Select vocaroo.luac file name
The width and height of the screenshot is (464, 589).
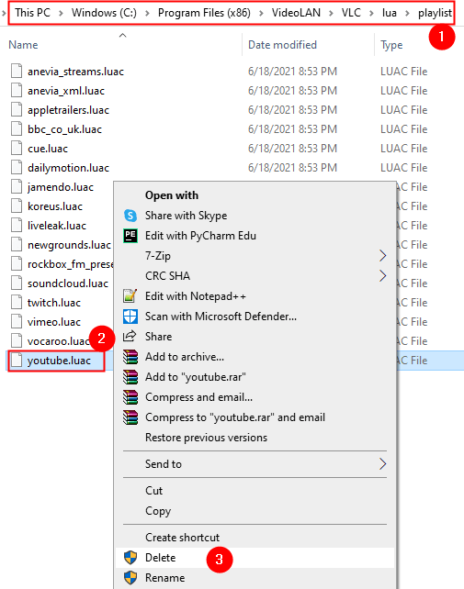tap(59, 341)
